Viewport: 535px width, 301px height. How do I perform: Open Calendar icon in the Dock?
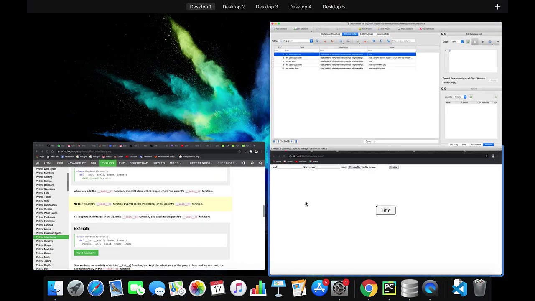(218, 288)
